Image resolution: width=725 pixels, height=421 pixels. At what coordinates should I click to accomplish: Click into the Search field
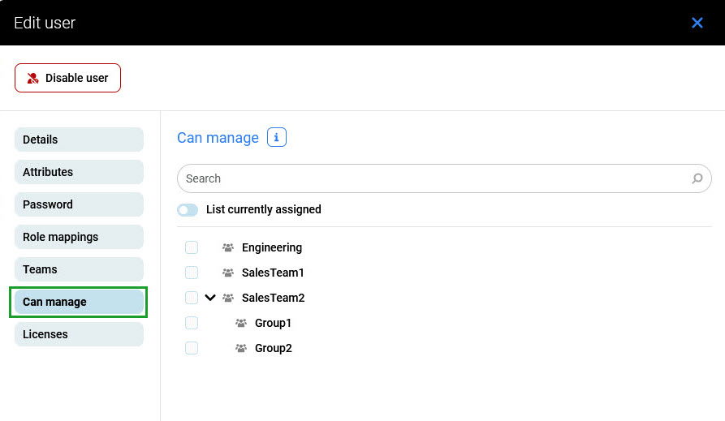pos(430,178)
